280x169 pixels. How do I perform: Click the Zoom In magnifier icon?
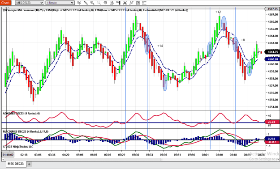coord(92,3)
